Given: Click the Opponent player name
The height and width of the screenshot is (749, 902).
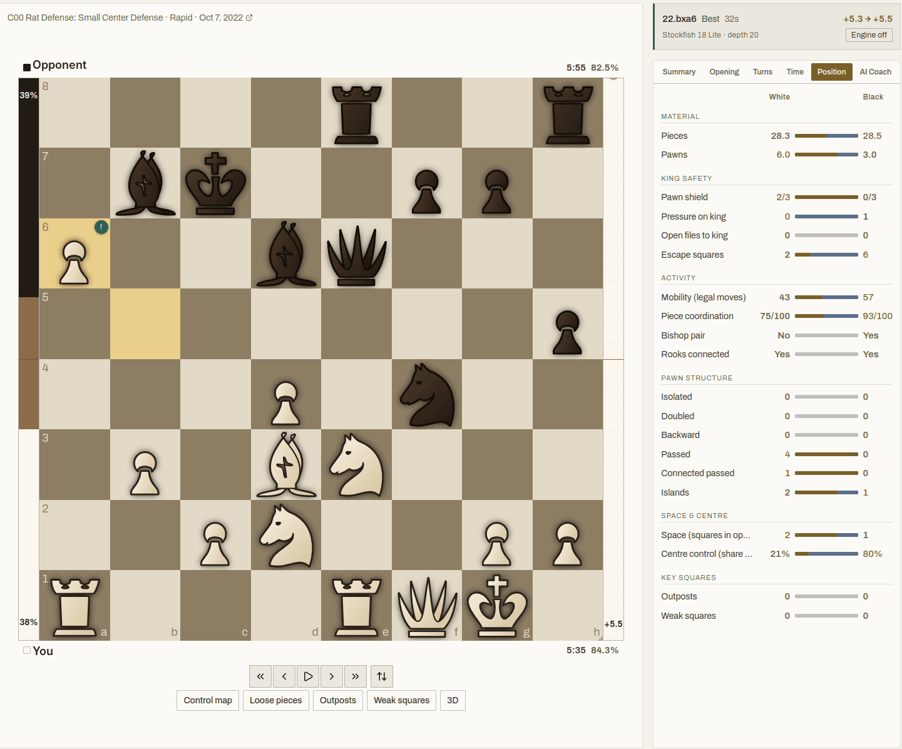Looking at the screenshot, I should [59, 65].
